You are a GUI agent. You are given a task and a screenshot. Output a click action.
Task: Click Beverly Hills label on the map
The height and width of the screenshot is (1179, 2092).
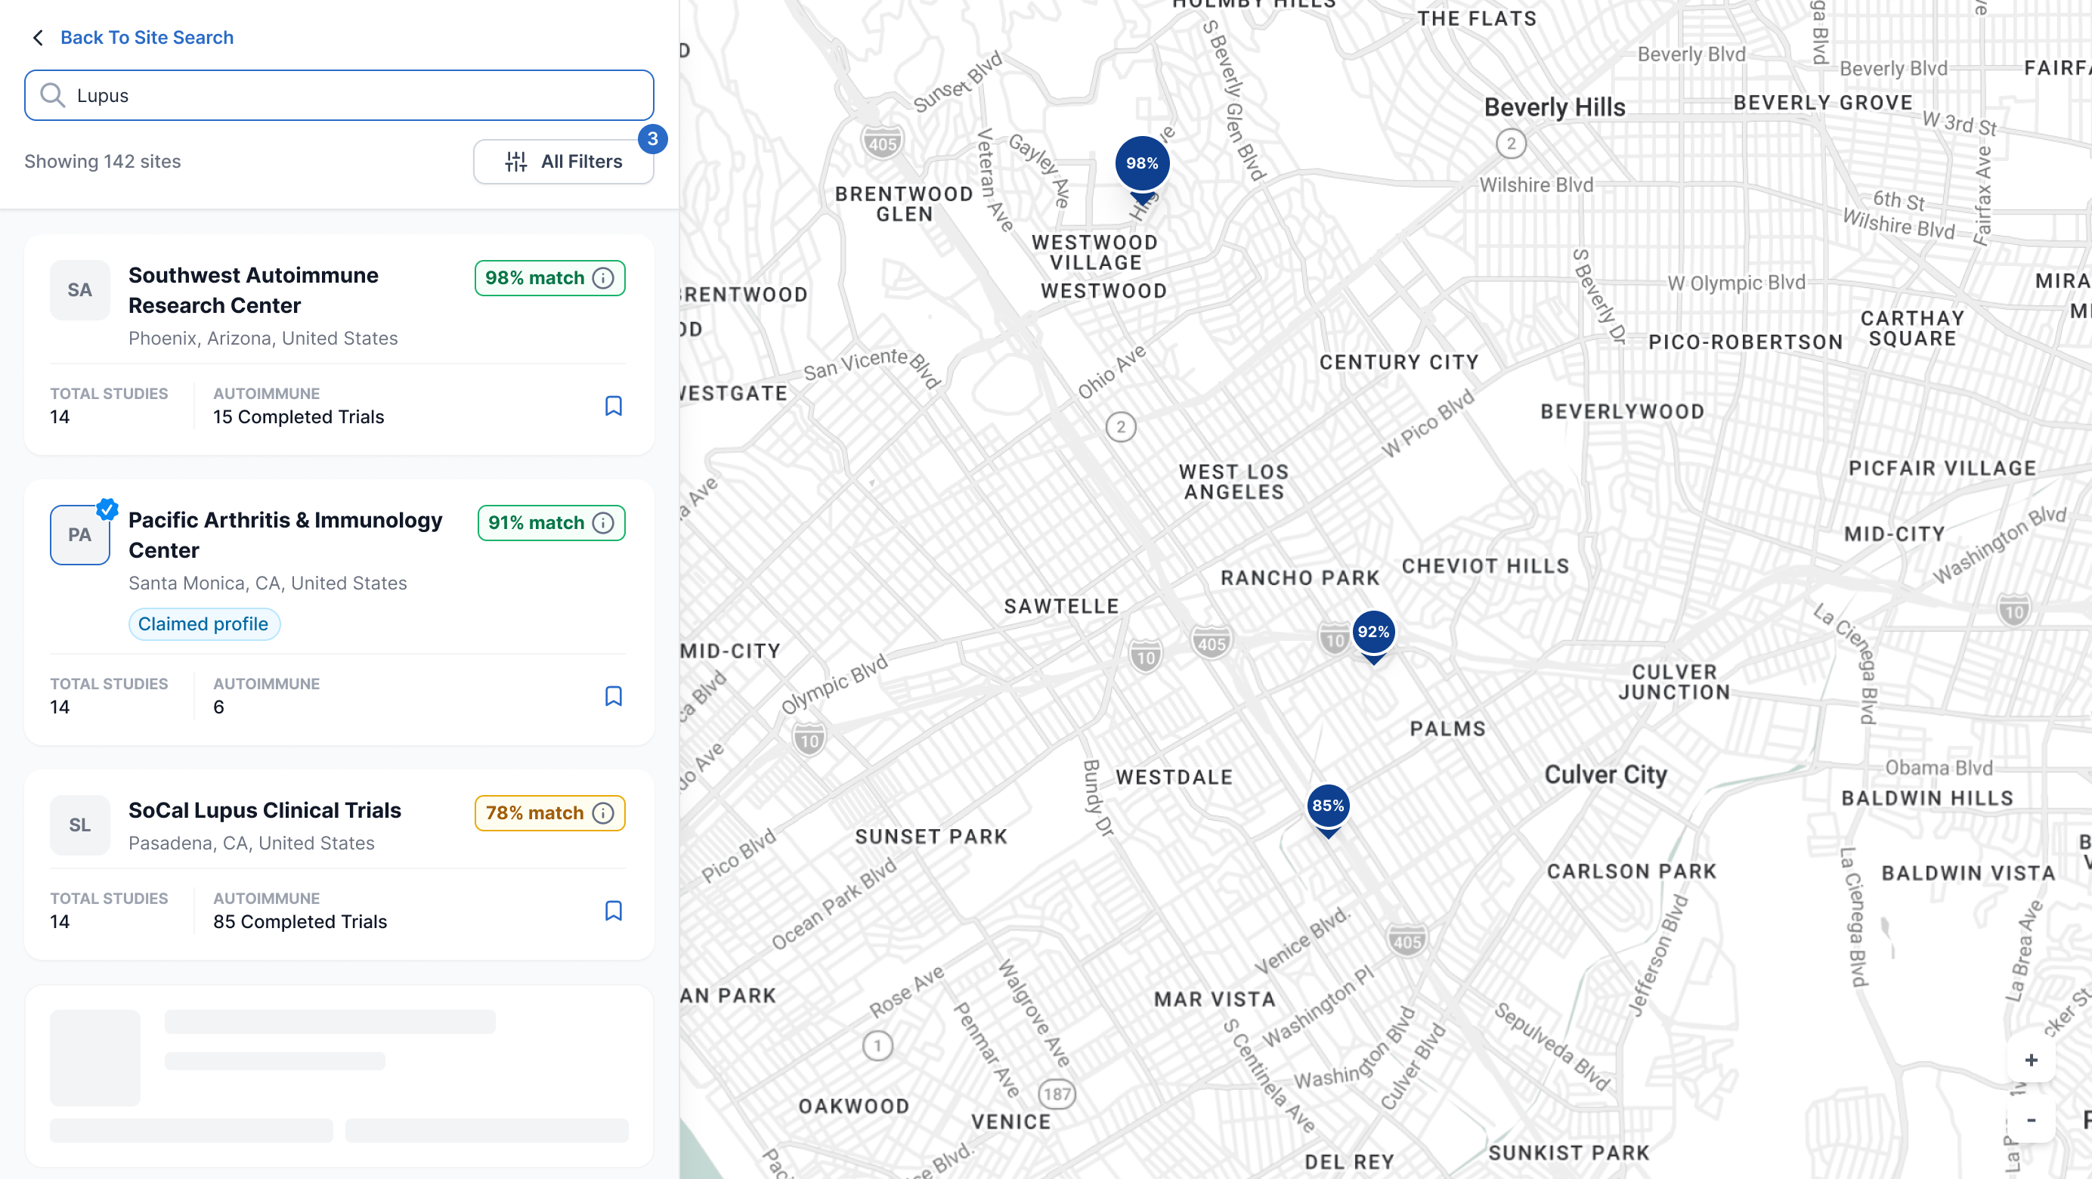click(1555, 107)
